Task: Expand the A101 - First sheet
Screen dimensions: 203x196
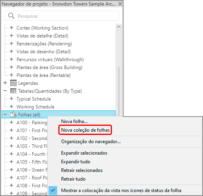Action: (x=11, y=130)
